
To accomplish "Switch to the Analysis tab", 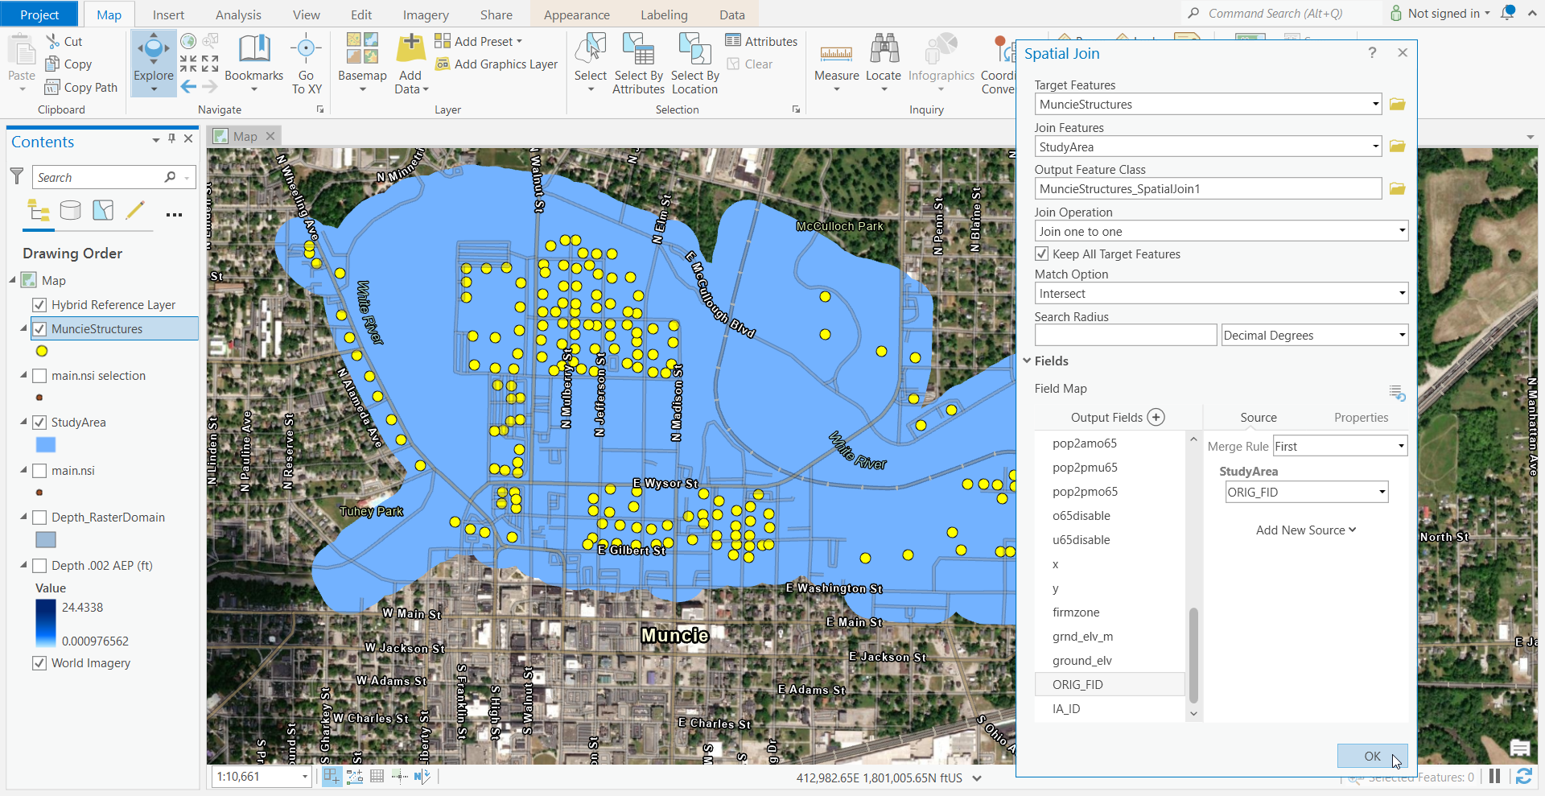I will 238,14.
